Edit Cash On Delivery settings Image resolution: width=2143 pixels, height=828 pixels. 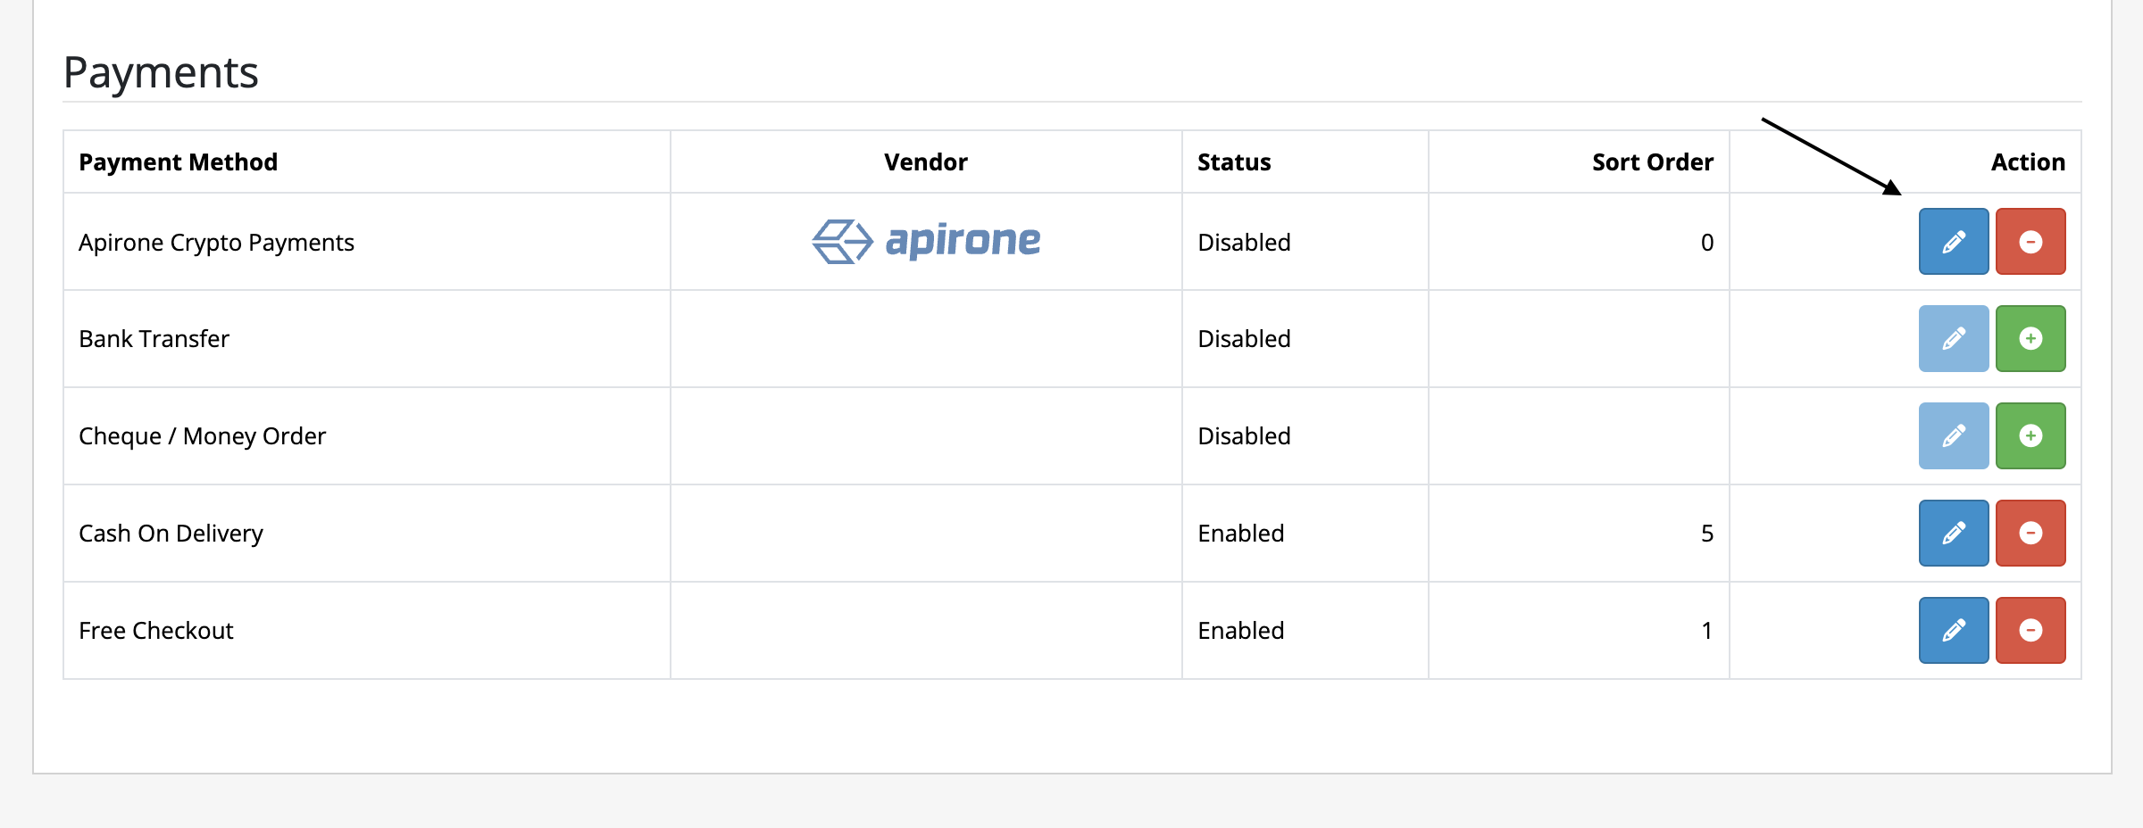click(1954, 534)
